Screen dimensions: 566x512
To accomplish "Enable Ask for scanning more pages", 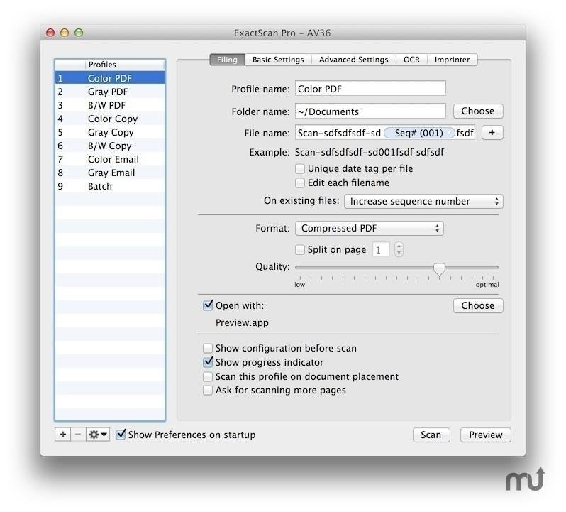I will pyautogui.click(x=208, y=391).
